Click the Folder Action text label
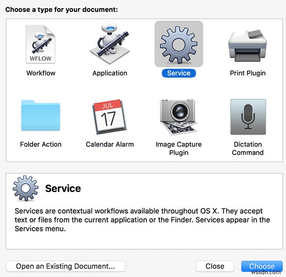286x277 pixels. [41, 144]
